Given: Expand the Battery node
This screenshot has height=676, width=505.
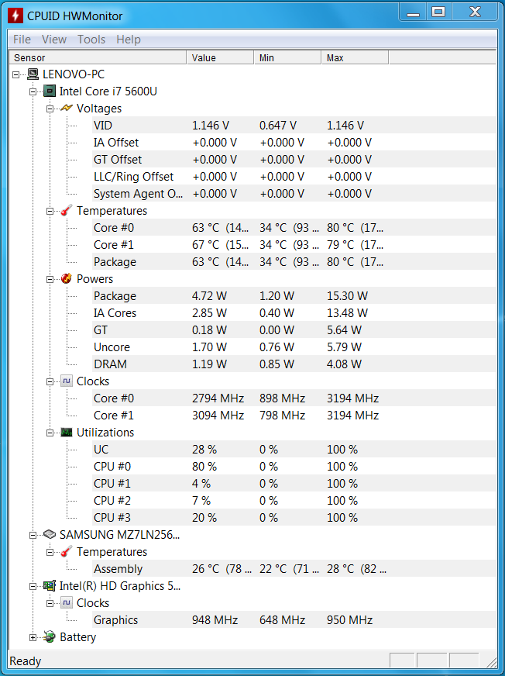Looking at the screenshot, I should pyautogui.click(x=33, y=637).
